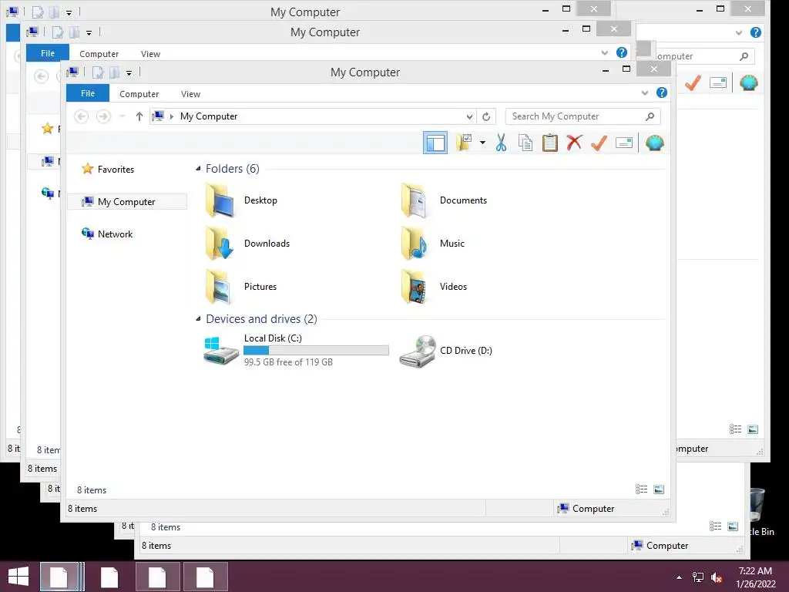
Task: Open the address bar history dropdown
Action: click(x=469, y=117)
